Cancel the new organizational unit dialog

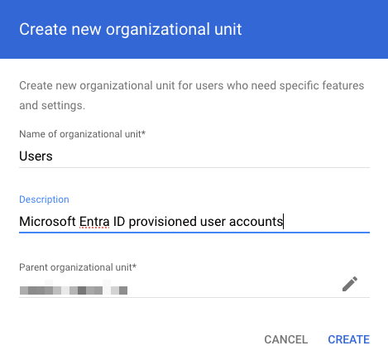pos(285,339)
